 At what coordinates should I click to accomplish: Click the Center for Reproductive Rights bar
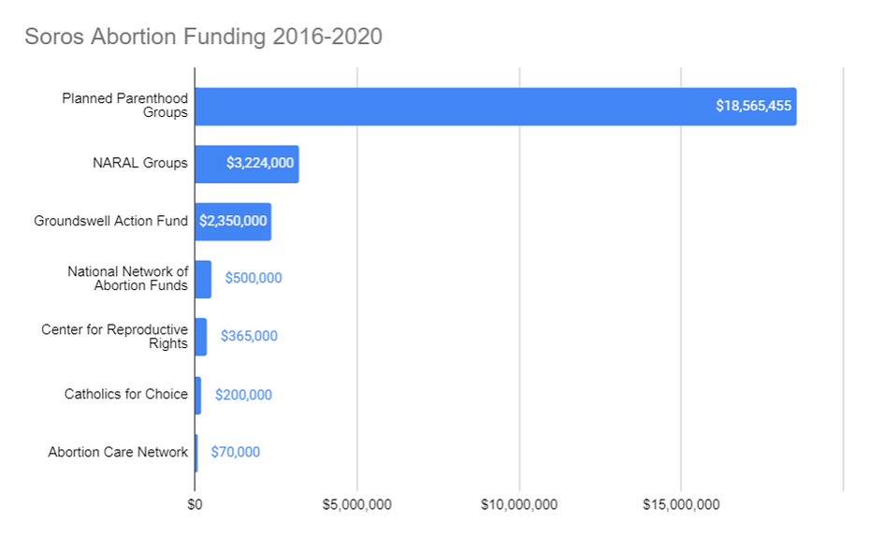tap(200, 337)
